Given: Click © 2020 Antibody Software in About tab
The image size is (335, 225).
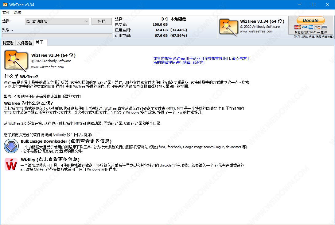Looking at the screenshot, I should coord(51,61).
